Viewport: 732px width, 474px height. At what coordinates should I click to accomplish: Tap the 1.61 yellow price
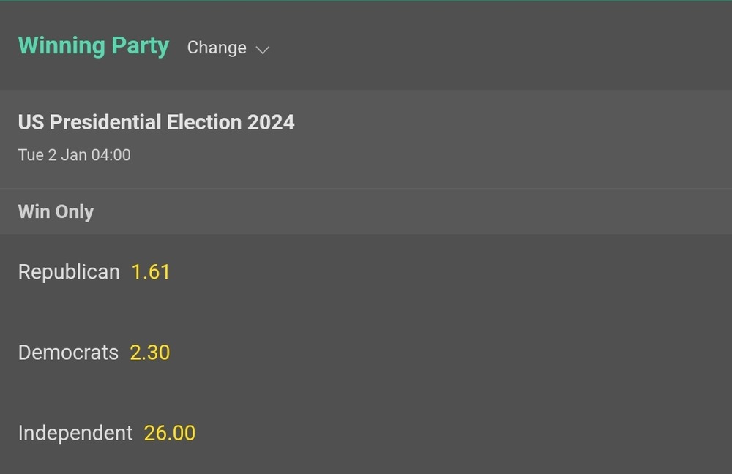(x=151, y=272)
